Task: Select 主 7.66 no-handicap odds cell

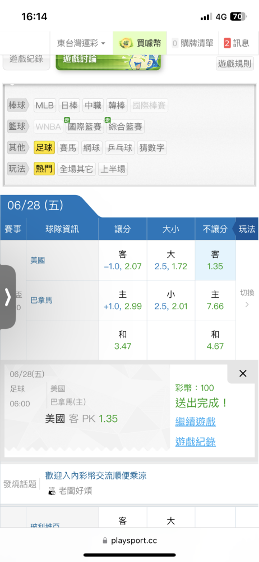Action: coord(215,300)
